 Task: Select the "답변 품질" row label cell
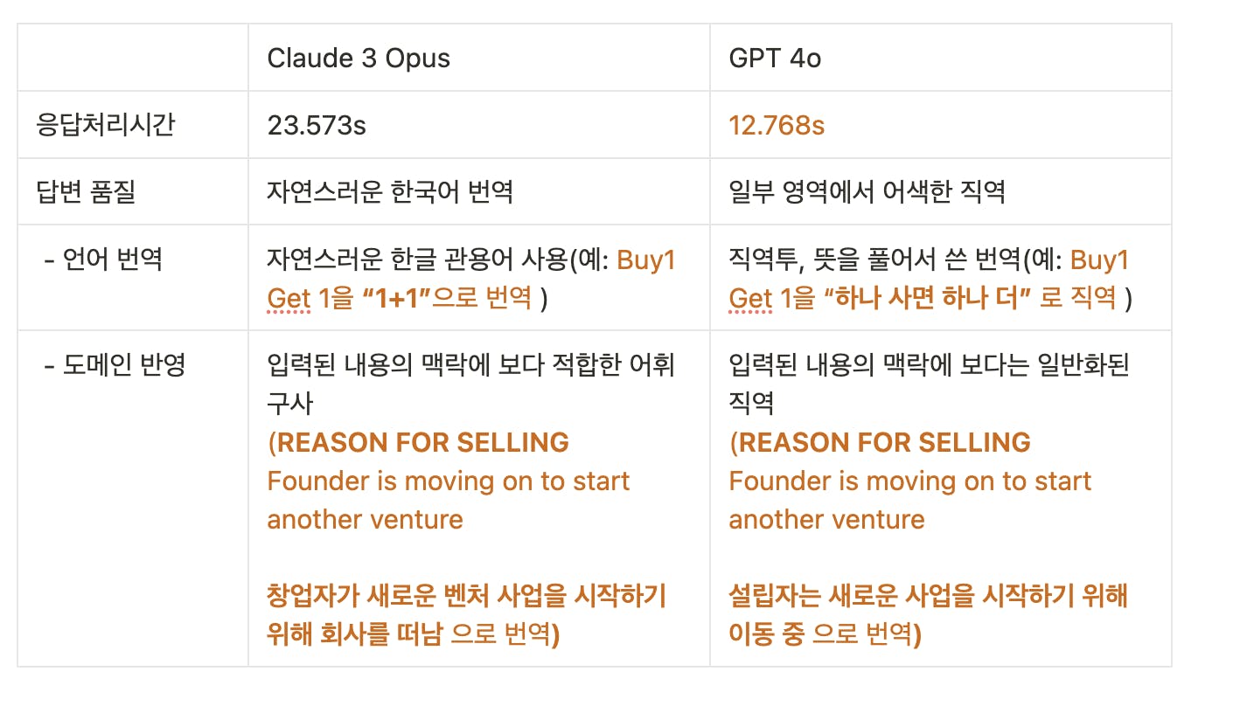[x=86, y=191]
